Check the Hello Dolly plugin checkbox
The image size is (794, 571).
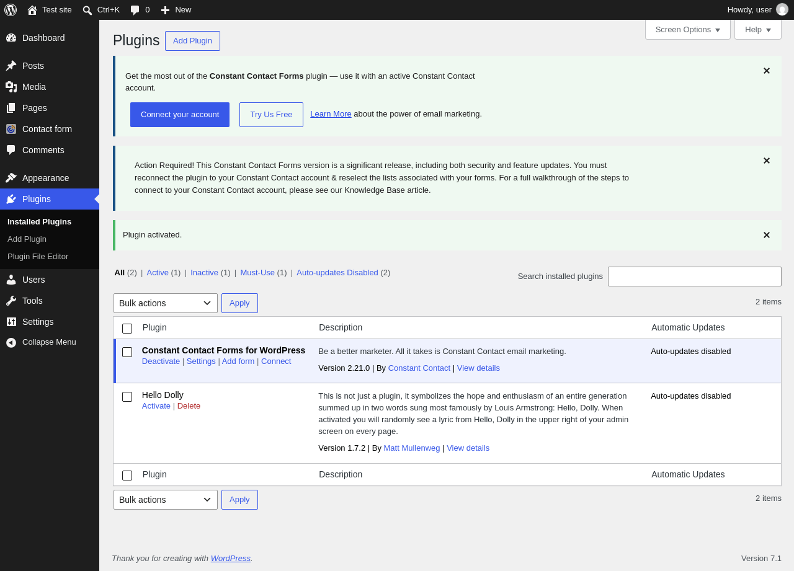click(127, 397)
